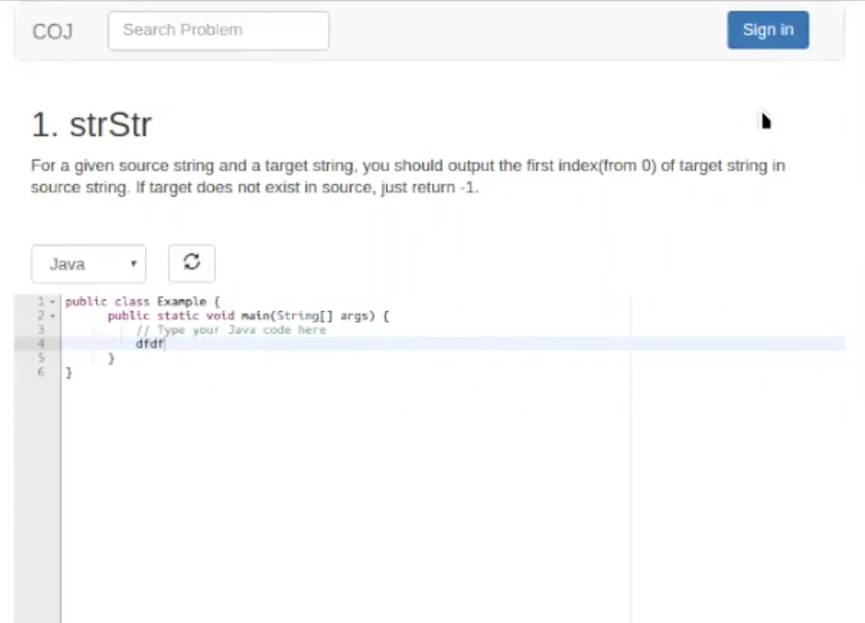This screenshot has height=623, width=865.
Task: Focus the Search Problem field
Action: (219, 31)
